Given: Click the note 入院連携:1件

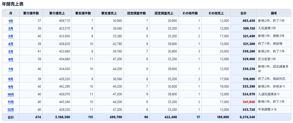Looking at the screenshot, I should click(x=267, y=28).
